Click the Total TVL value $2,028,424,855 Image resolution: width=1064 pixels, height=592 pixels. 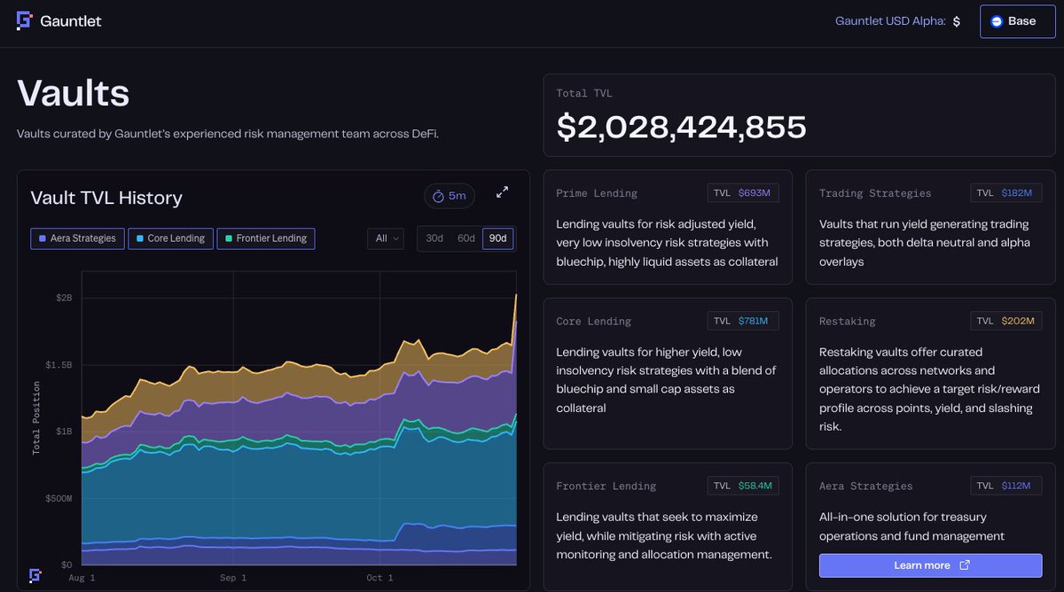(x=681, y=128)
